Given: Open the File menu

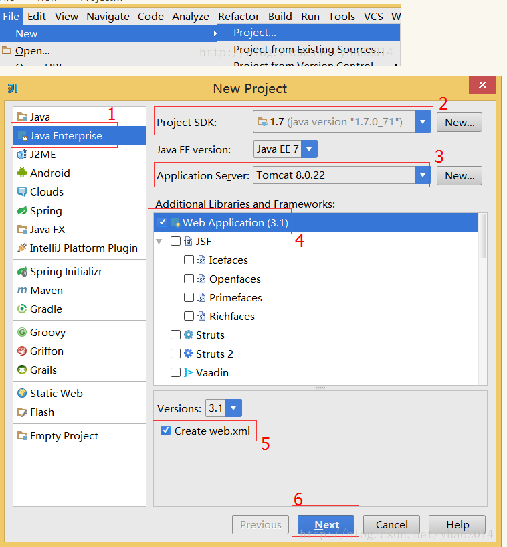Looking at the screenshot, I should point(11,16).
